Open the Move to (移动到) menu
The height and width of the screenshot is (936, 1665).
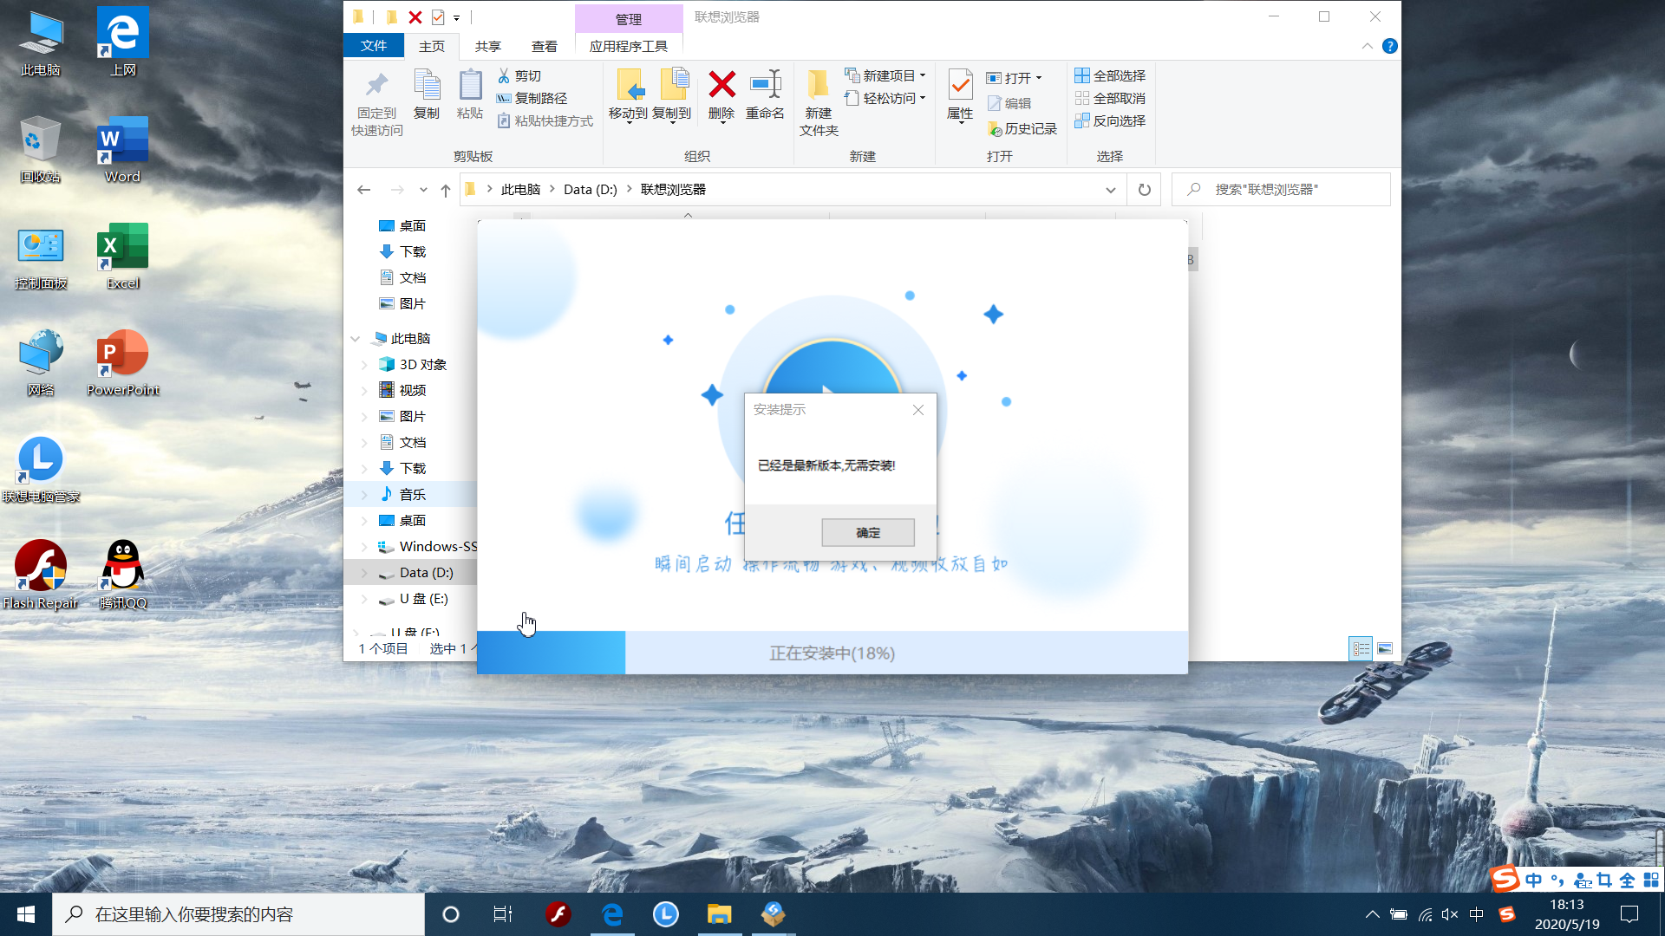pyautogui.click(x=628, y=96)
